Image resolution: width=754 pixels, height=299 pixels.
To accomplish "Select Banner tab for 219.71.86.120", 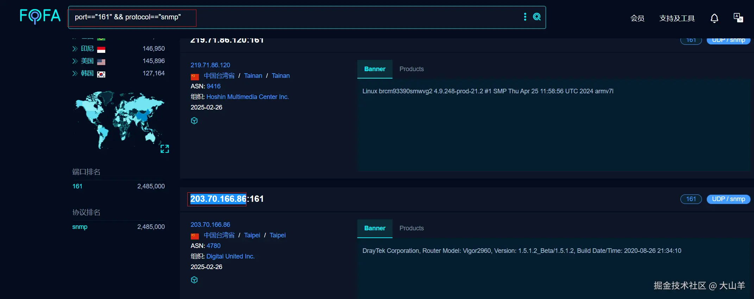I will point(375,69).
